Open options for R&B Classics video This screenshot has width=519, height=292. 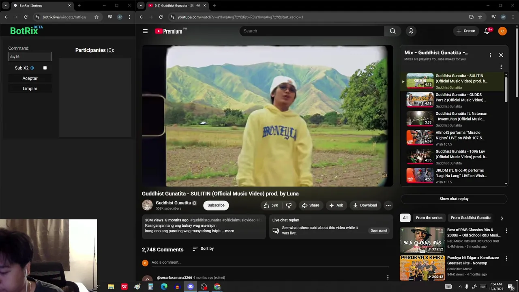tap(506, 230)
